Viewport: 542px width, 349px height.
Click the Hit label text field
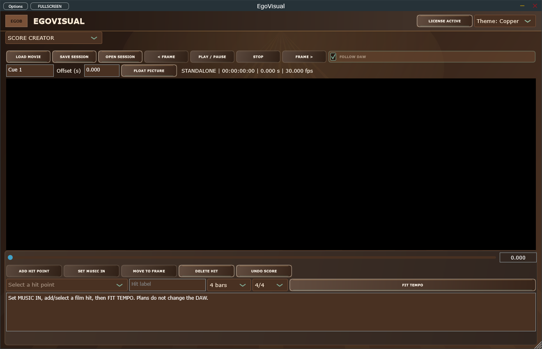pos(168,285)
